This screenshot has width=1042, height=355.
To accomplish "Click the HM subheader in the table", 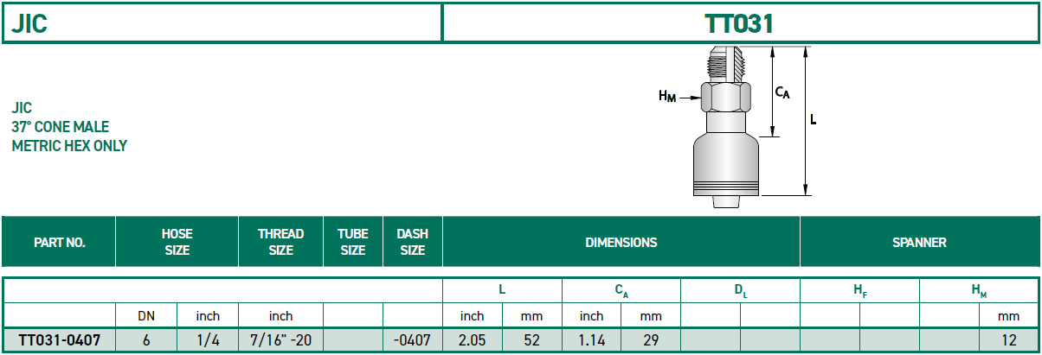I will click(x=979, y=291).
